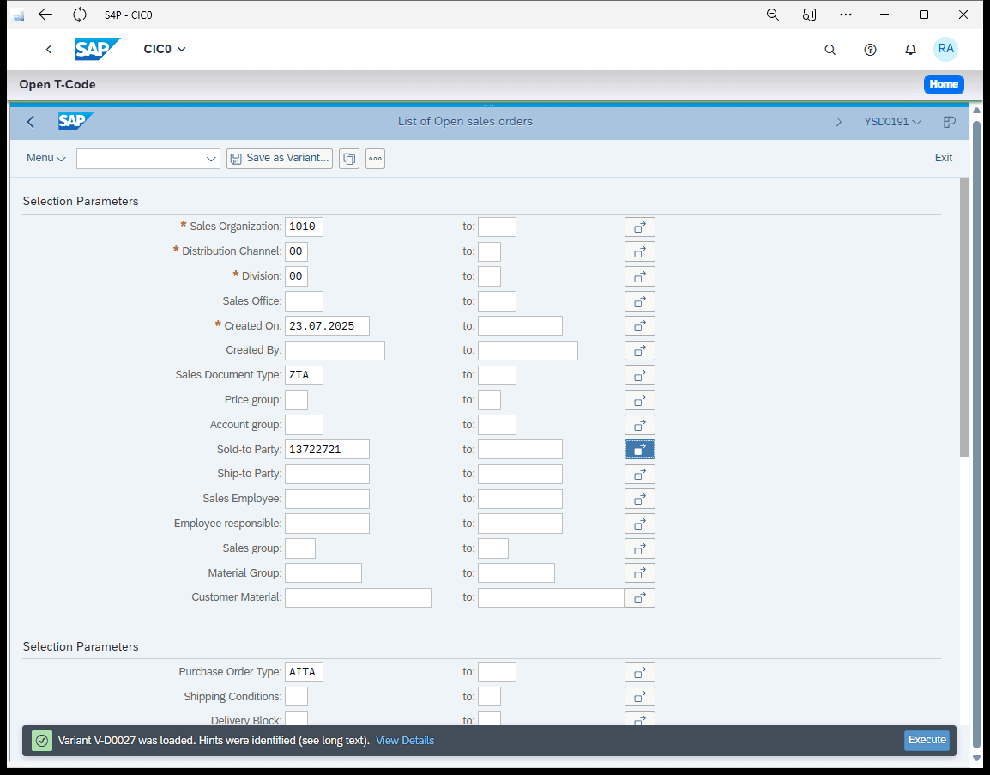
Task: Open multiple selection for Sold-to Party
Action: coord(640,450)
